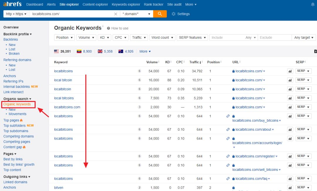Click the sitelink icon next to the localbitcoins.com/faq URL

click(228, 179)
